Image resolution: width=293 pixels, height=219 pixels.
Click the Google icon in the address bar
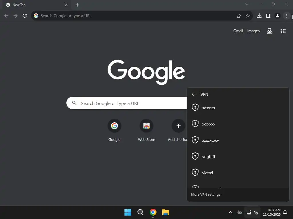click(x=36, y=16)
